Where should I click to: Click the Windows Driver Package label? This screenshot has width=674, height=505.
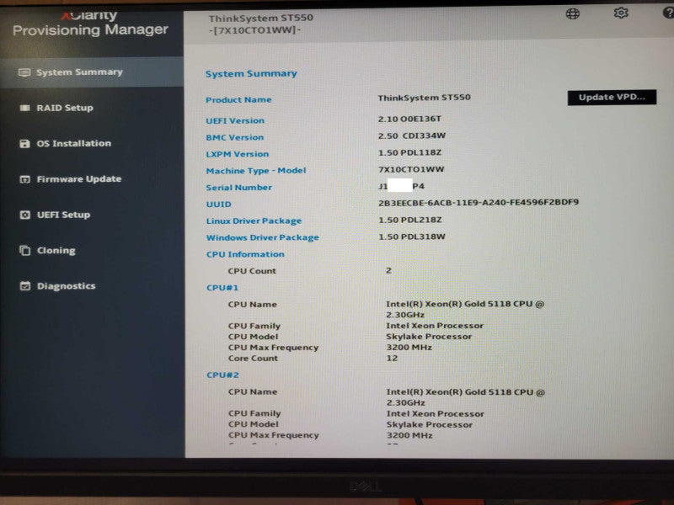(x=263, y=238)
